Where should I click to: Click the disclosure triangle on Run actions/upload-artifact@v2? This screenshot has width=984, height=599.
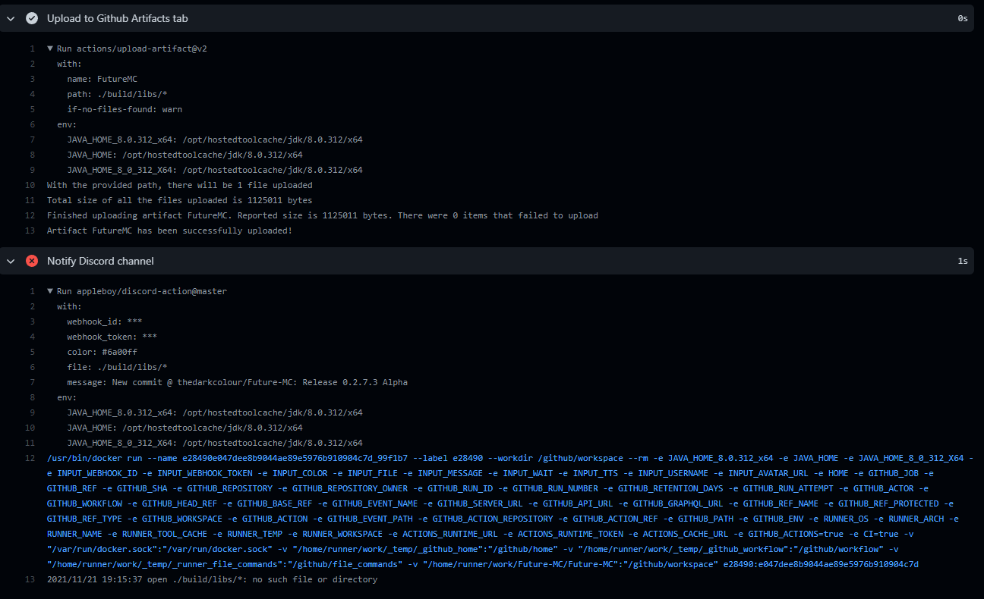49,48
